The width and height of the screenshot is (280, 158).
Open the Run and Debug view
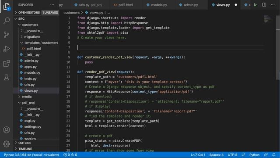coord(7,49)
